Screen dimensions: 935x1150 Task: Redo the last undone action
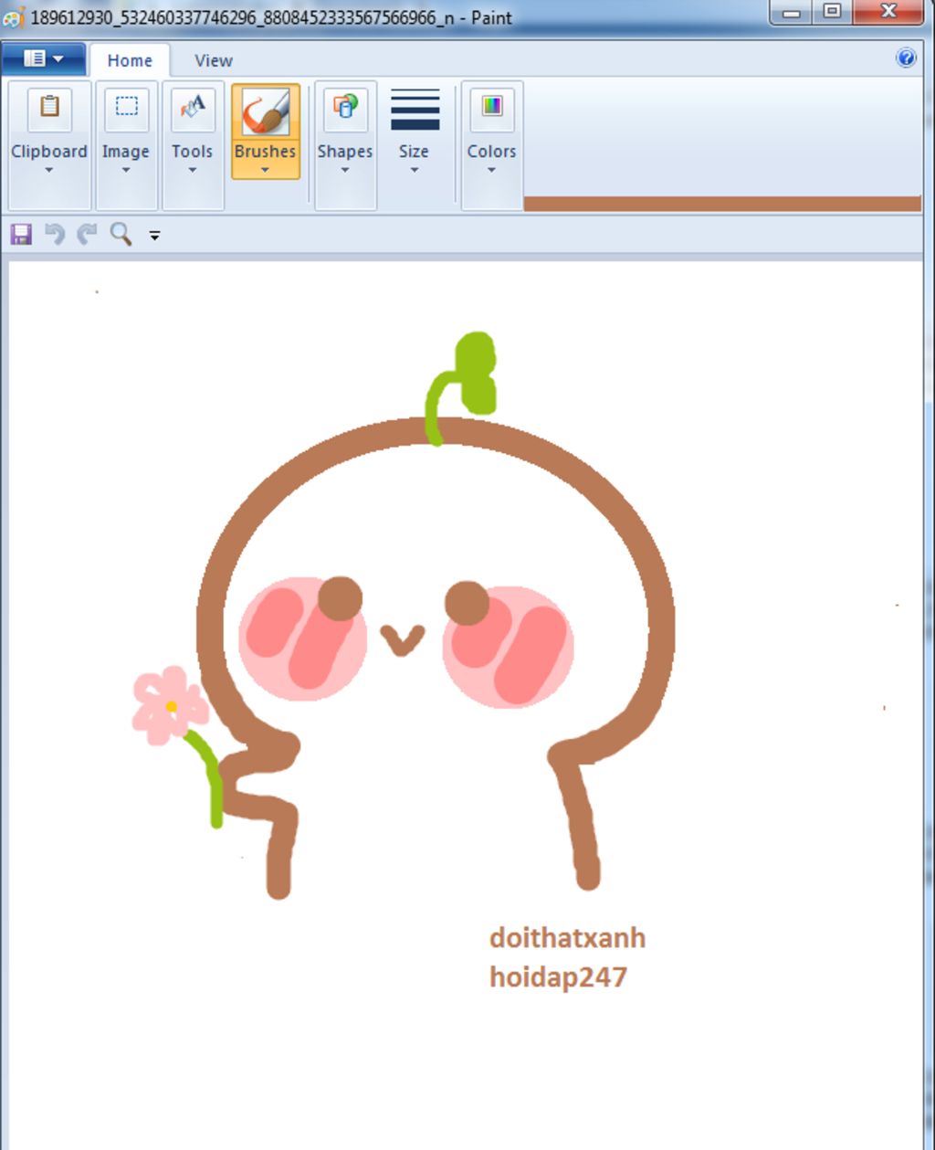(x=87, y=235)
